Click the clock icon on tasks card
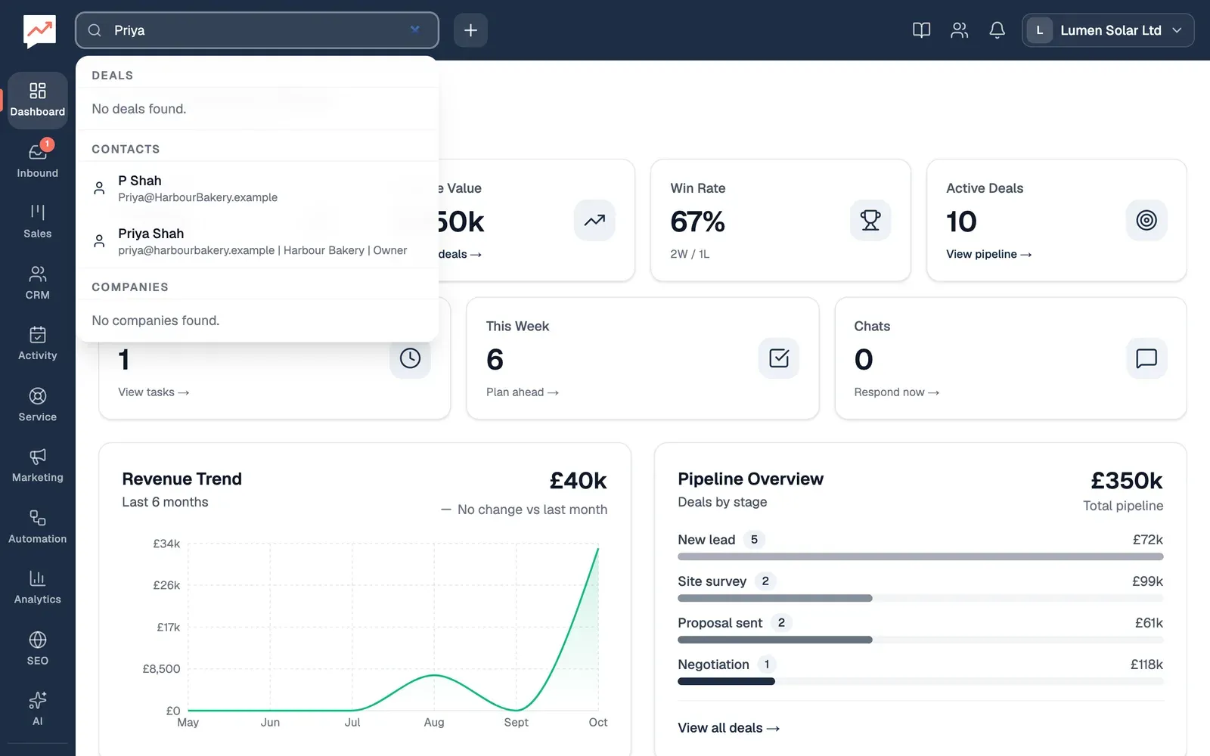This screenshot has height=756, width=1210. [410, 358]
